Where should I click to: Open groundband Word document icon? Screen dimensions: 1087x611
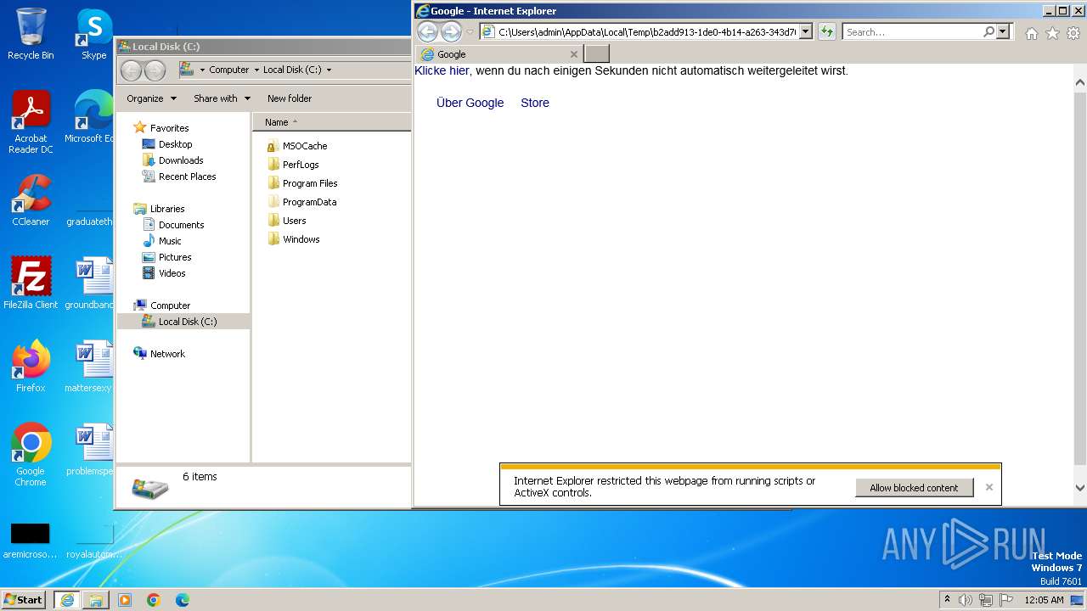click(x=92, y=283)
